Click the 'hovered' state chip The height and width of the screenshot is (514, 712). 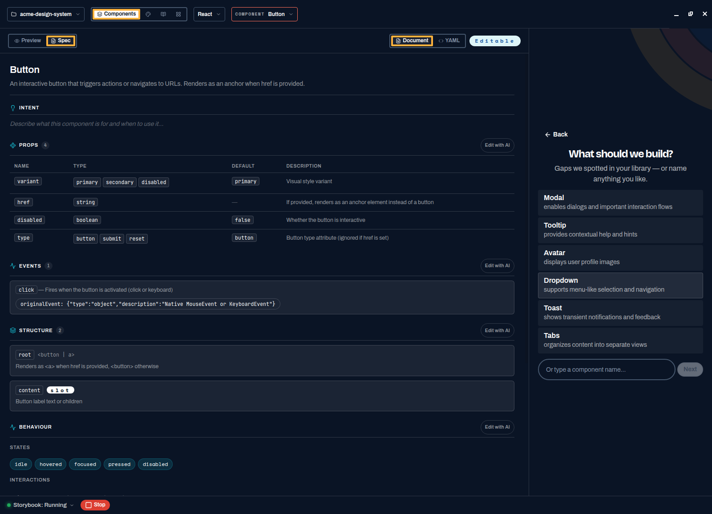point(51,464)
